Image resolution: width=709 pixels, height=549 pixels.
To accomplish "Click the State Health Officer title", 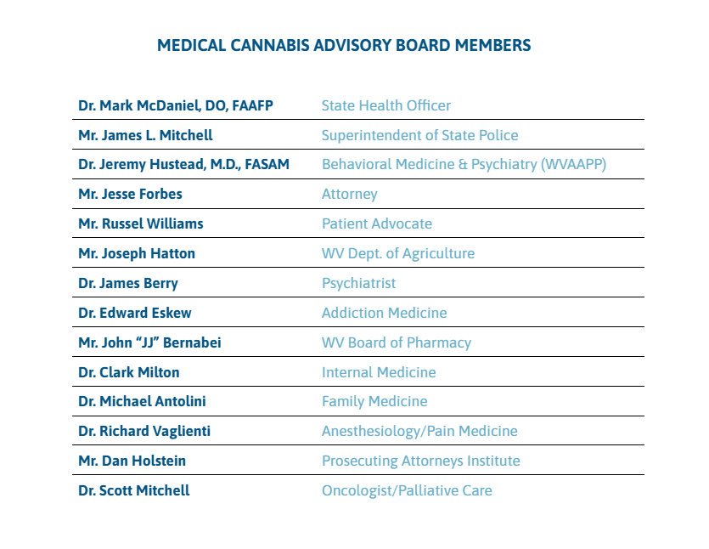I will [x=385, y=106].
